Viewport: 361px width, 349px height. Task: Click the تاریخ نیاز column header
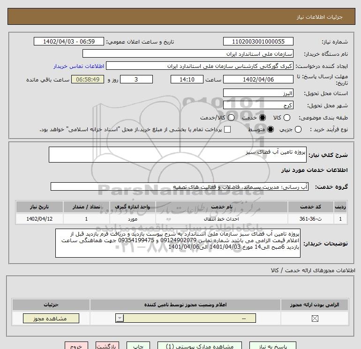point(39,207)
